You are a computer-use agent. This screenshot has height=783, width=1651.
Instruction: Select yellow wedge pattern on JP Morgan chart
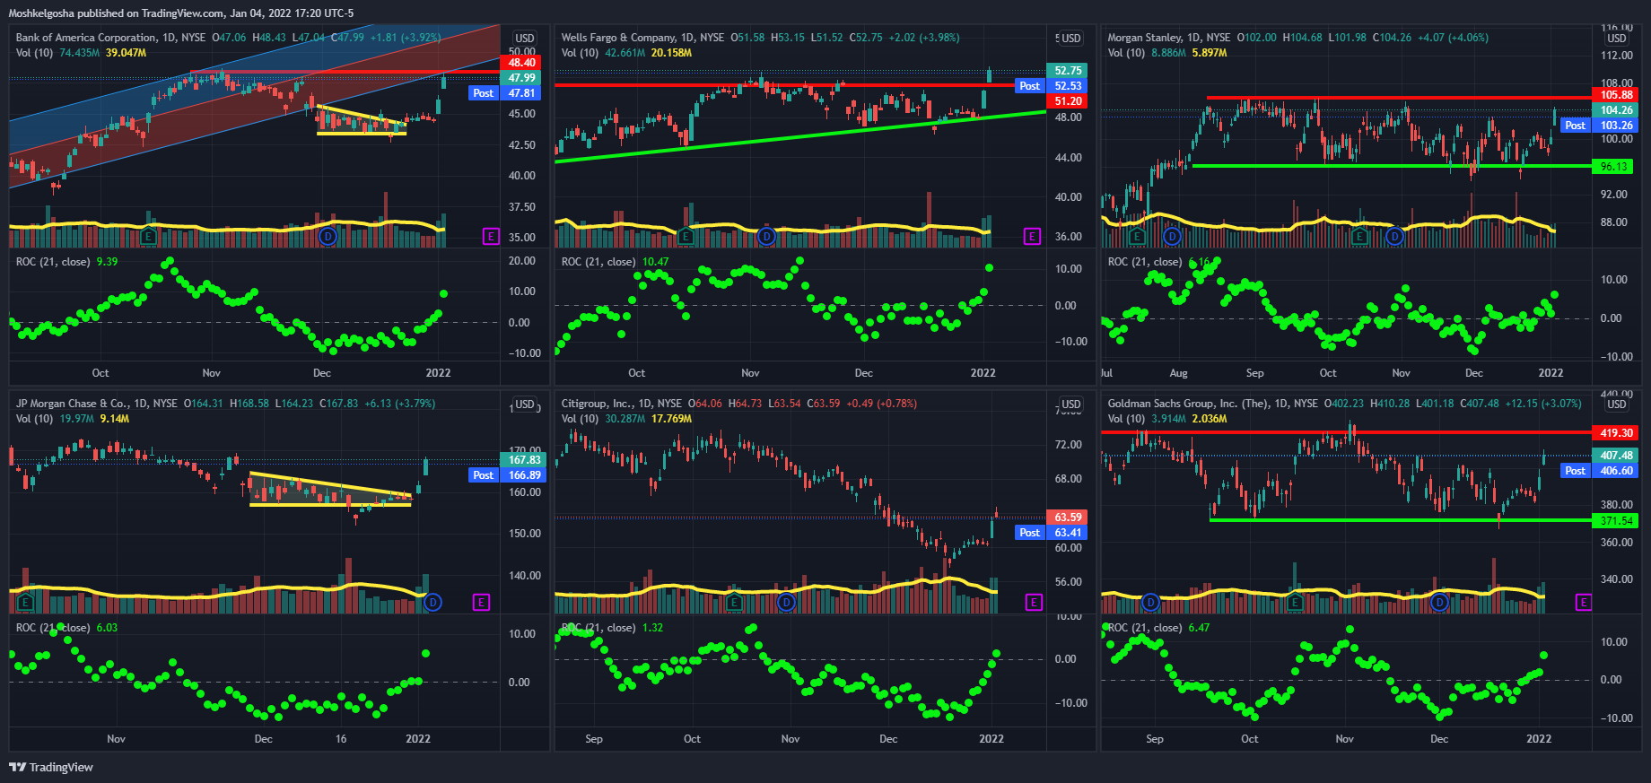coord(330,490)
